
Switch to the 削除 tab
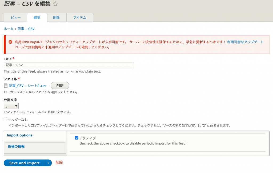tap(56, 18)
